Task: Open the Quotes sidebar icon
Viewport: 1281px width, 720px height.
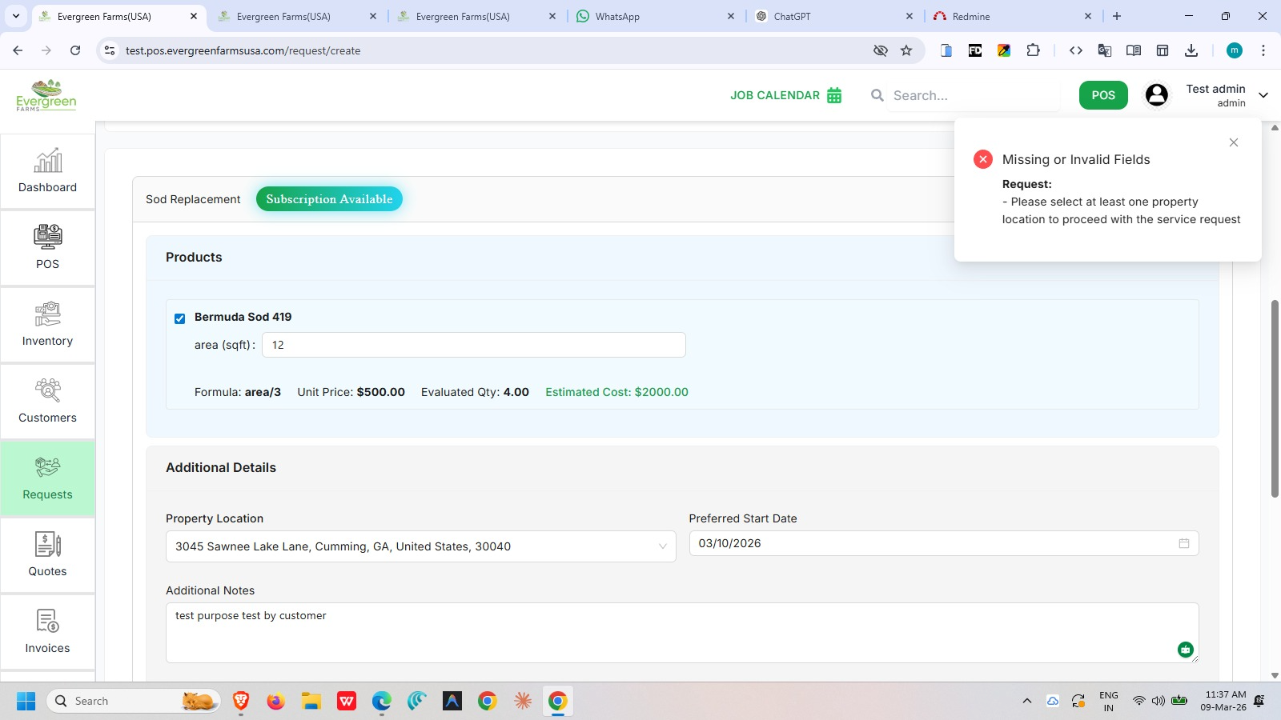Action: click(x=47, y=545)
